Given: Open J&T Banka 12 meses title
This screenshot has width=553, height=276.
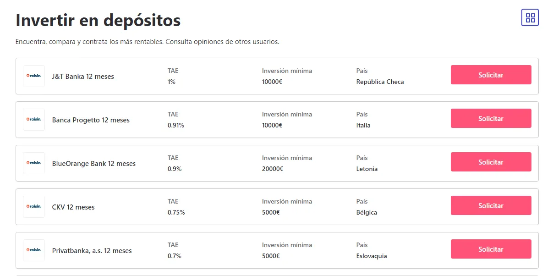Looking at the screenshot, I should coord(83,77).
